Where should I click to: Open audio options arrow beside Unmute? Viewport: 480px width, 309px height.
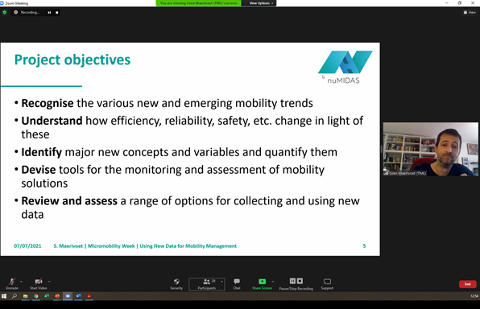21,282
